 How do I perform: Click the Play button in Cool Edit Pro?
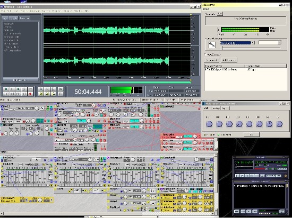12,89
